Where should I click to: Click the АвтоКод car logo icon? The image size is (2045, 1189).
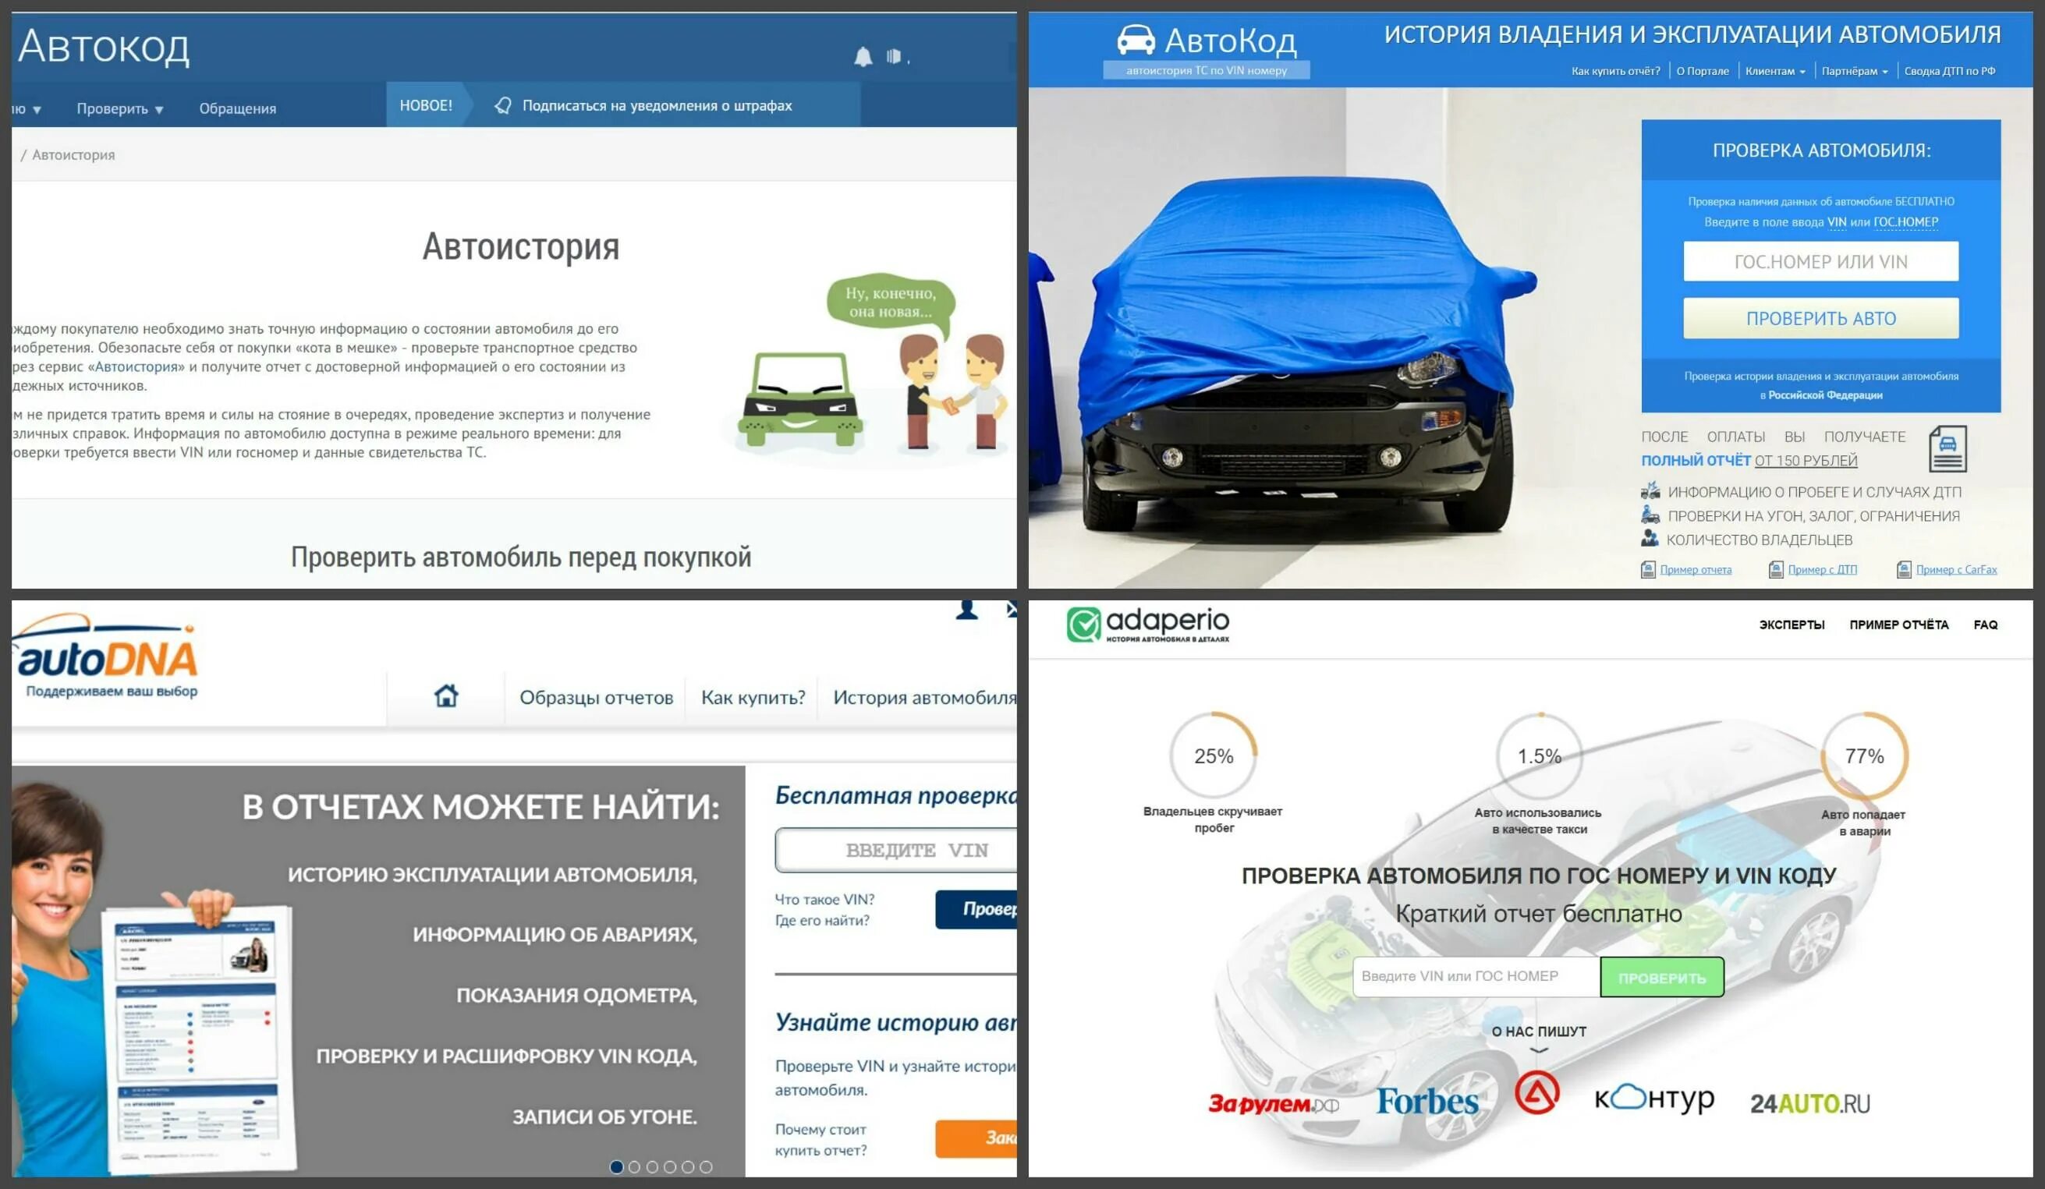click(x=1136, y=39)
